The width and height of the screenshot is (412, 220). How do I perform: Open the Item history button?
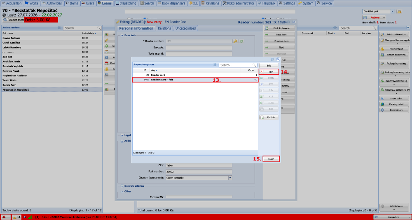[394, 110]
